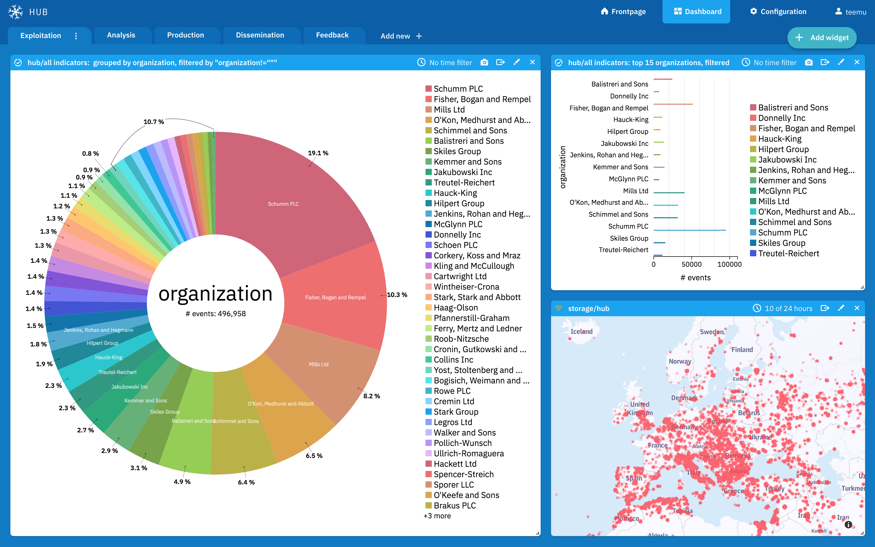Viewport: 875px width, 547px height.
Task: Click the wifi live-feed icon of storage/hub
Action: [559, 308]
